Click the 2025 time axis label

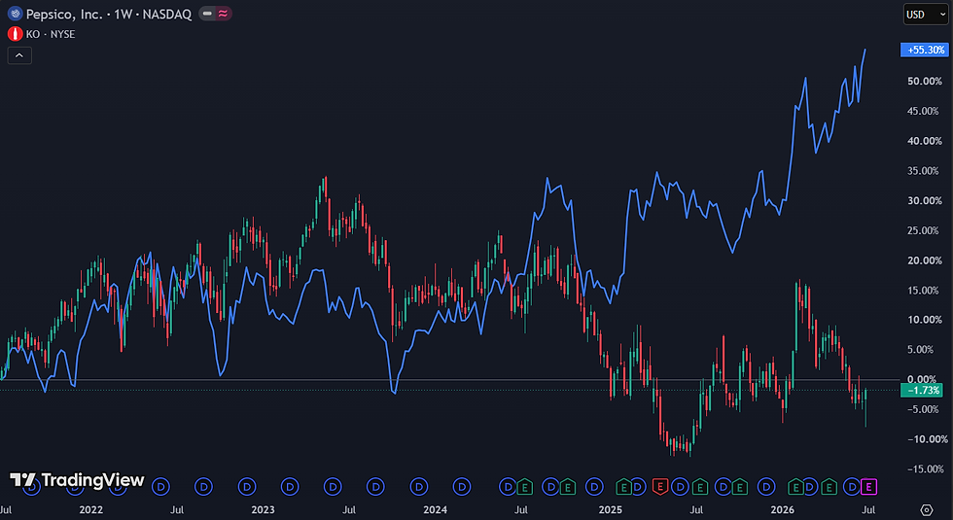click(x=611, y=509)
